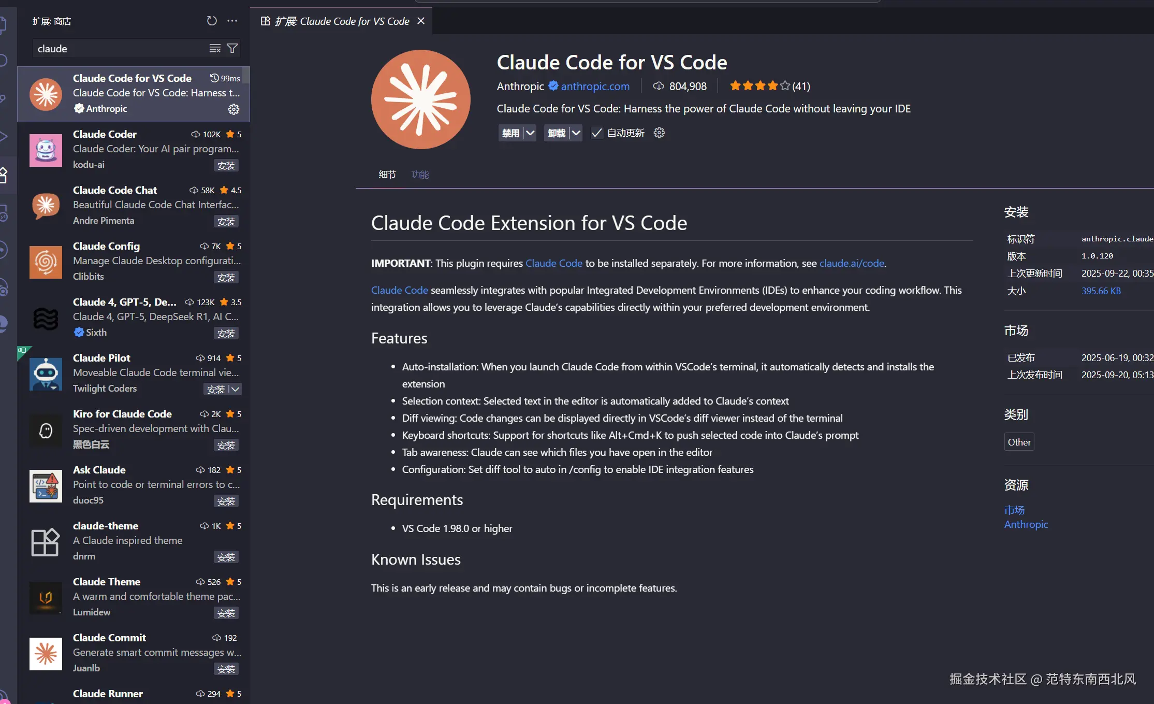Install the Claude Code Chat extension

coord(226,221)
